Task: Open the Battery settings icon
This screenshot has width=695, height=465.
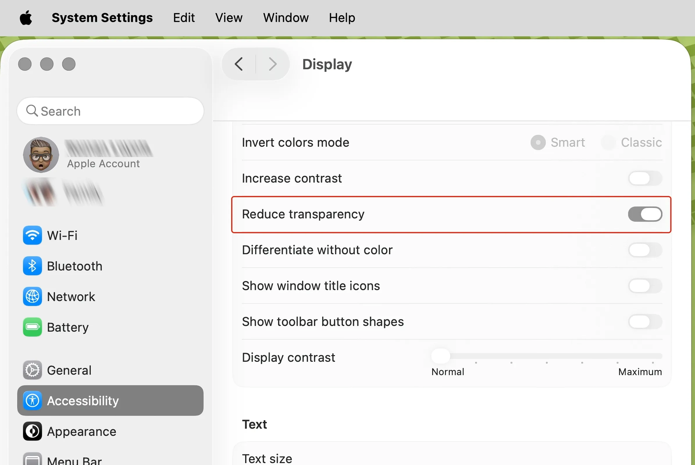Action: pyautogui.click(x=32, y=327)
